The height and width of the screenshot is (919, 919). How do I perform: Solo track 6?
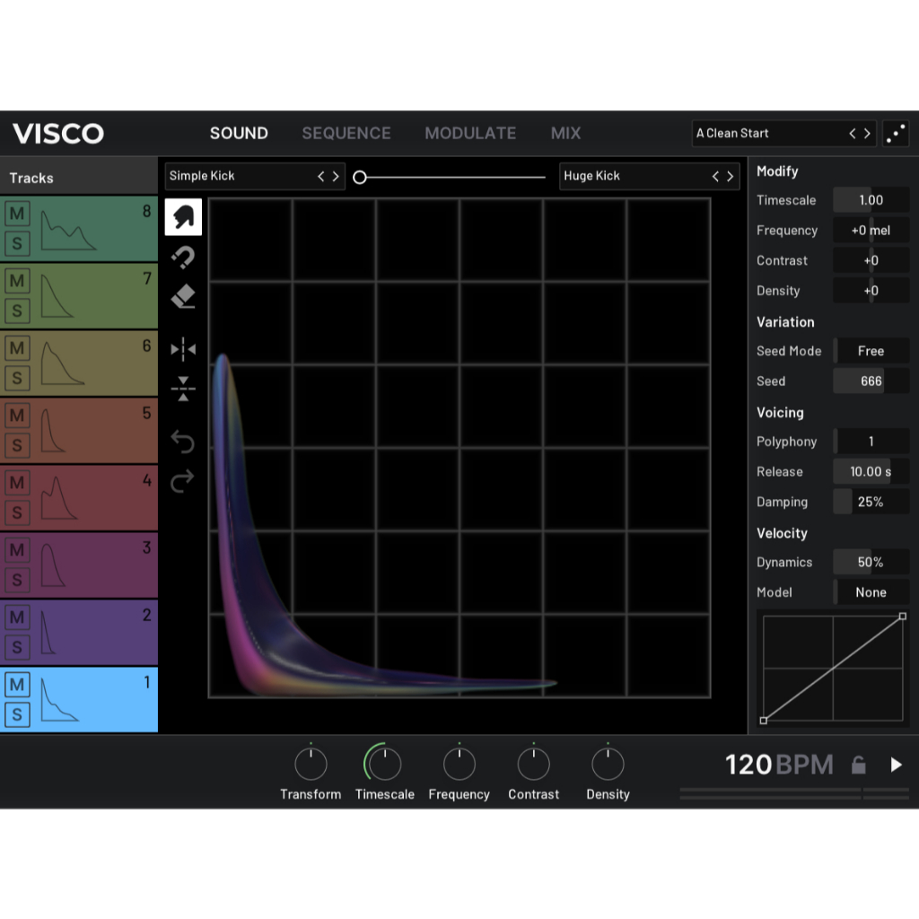(x=17, y=378)
